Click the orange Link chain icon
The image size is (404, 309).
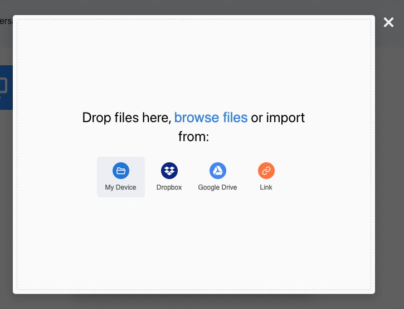266,171
